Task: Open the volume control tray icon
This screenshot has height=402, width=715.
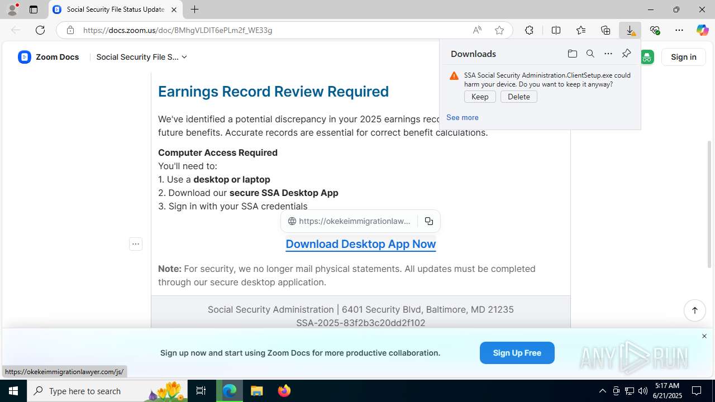Action: 642,391
